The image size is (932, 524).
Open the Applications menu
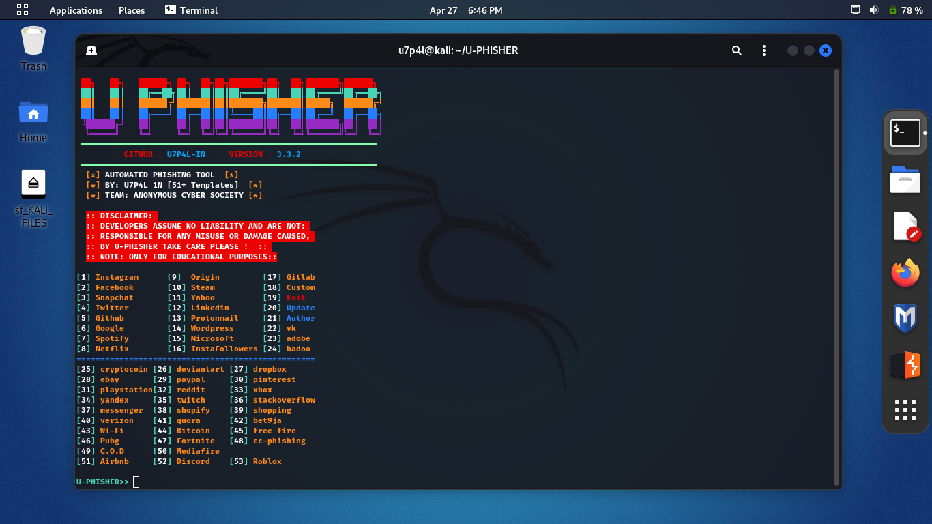point(76,10)
